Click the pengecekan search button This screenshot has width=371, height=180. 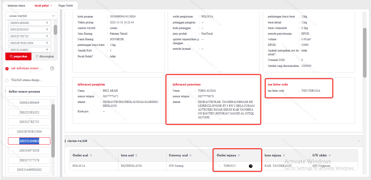(x=18, y=56)
